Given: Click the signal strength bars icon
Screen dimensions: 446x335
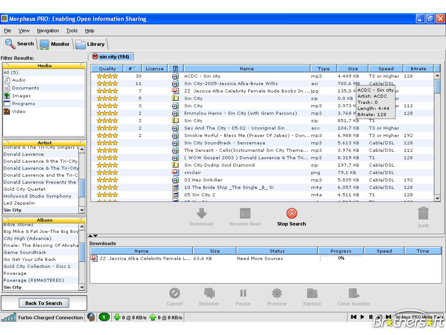Looking at the screenshot, I should pyautogui.click(x=9, y=317).
